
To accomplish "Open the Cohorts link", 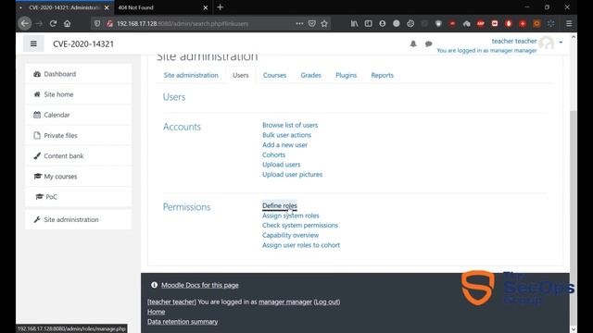I will [x=274, y=154].
